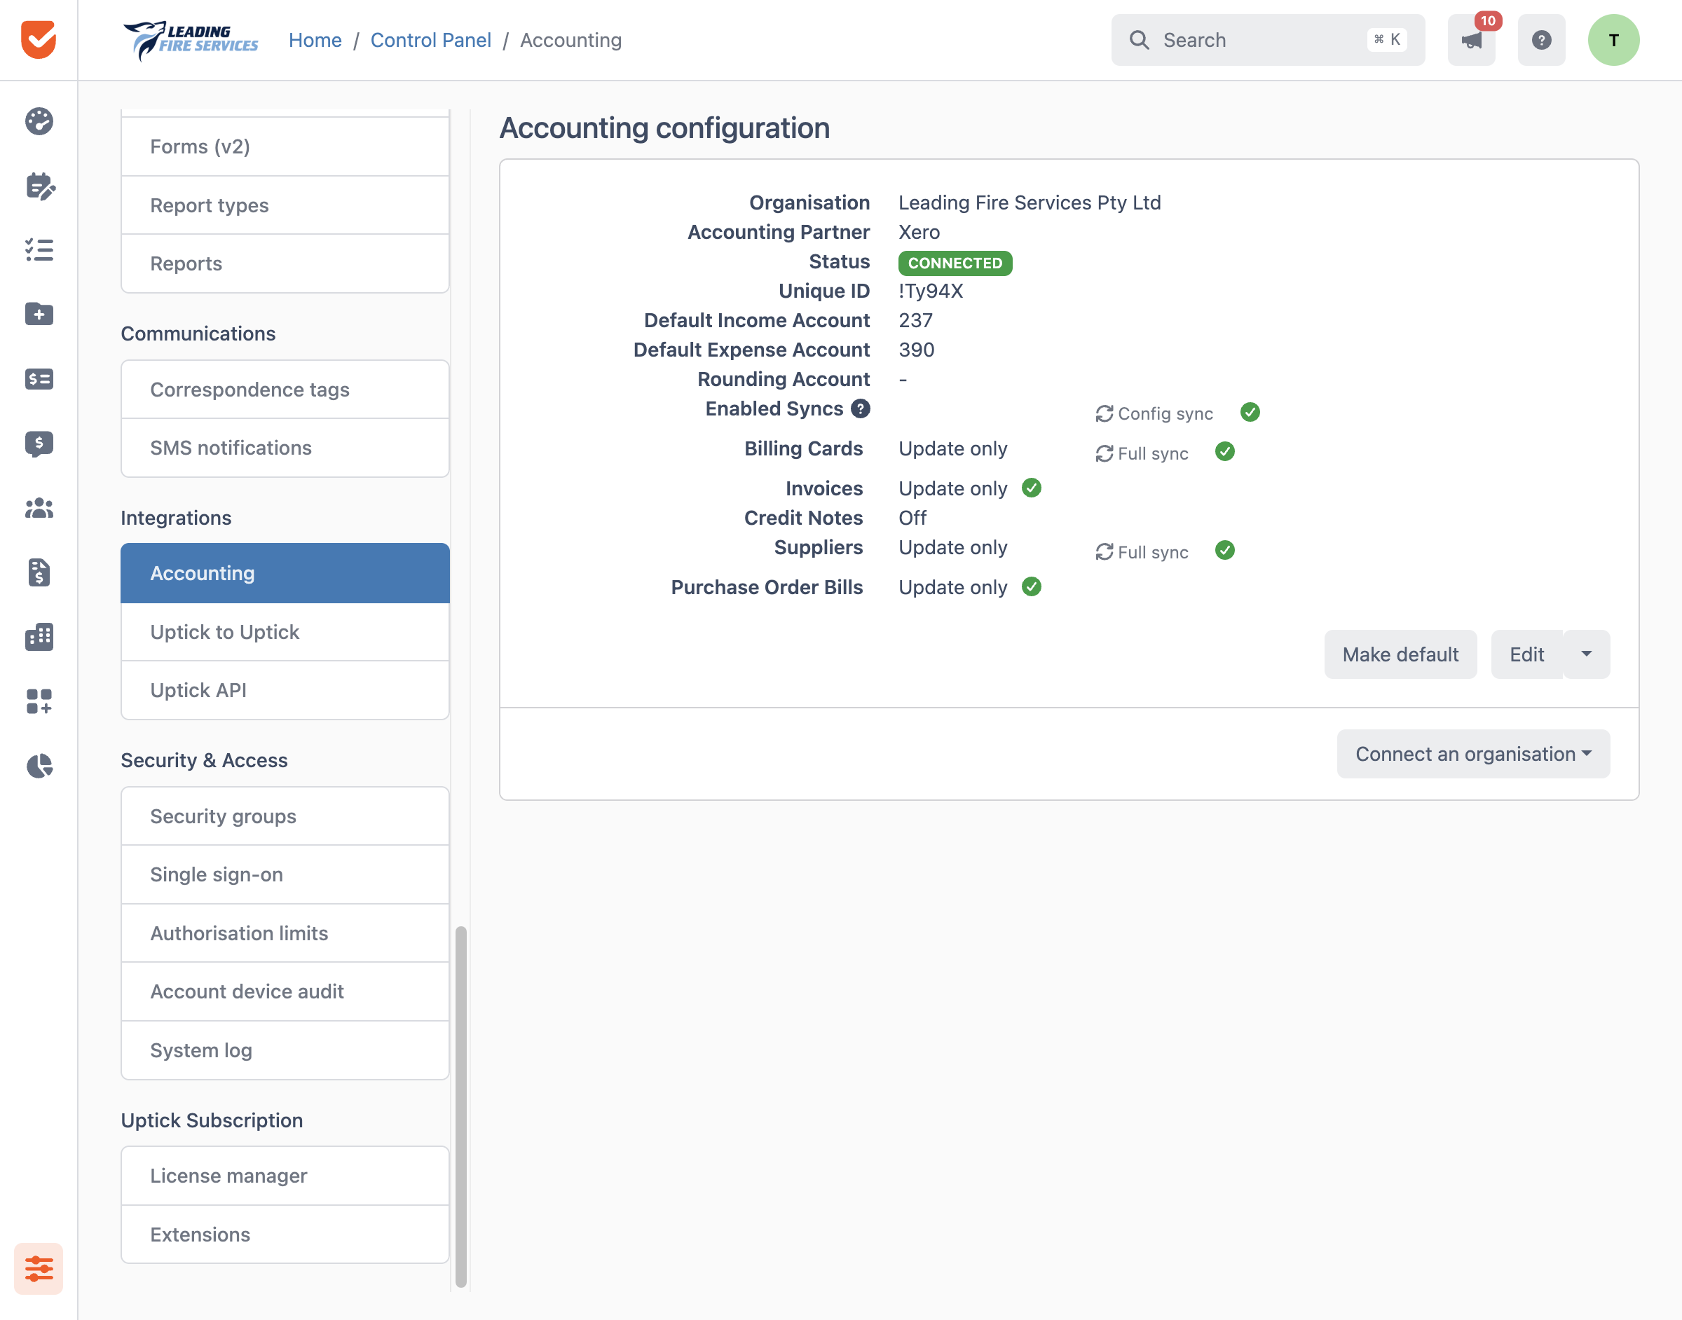Open Report types menu item

click(285, 205)
